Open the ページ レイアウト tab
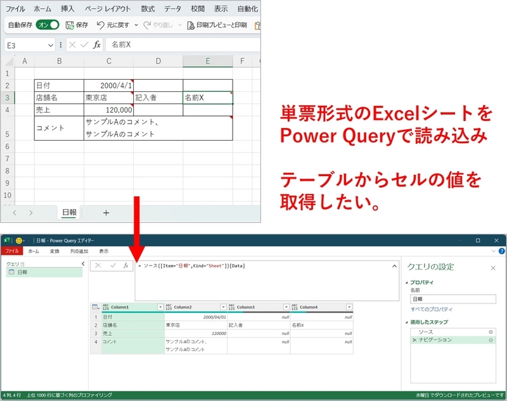507x401 pixels. click(108, 9)
